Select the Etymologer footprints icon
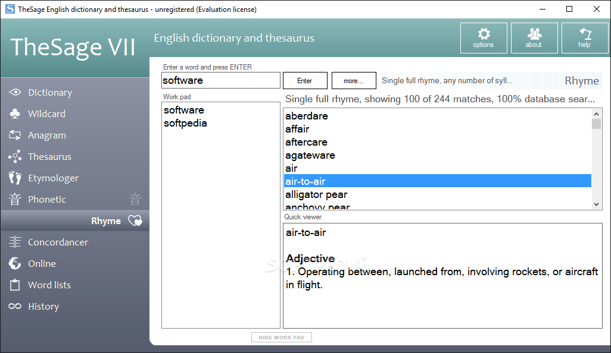The width and height of the screenshot is (611, 353). click(15, 178)
